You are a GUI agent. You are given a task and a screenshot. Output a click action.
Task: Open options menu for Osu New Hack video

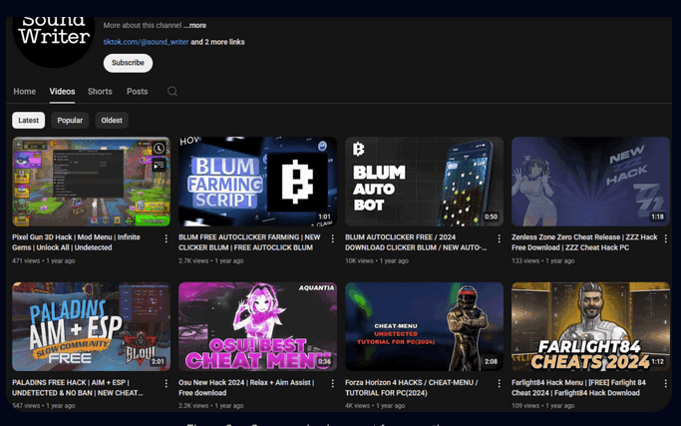[333, 383]
